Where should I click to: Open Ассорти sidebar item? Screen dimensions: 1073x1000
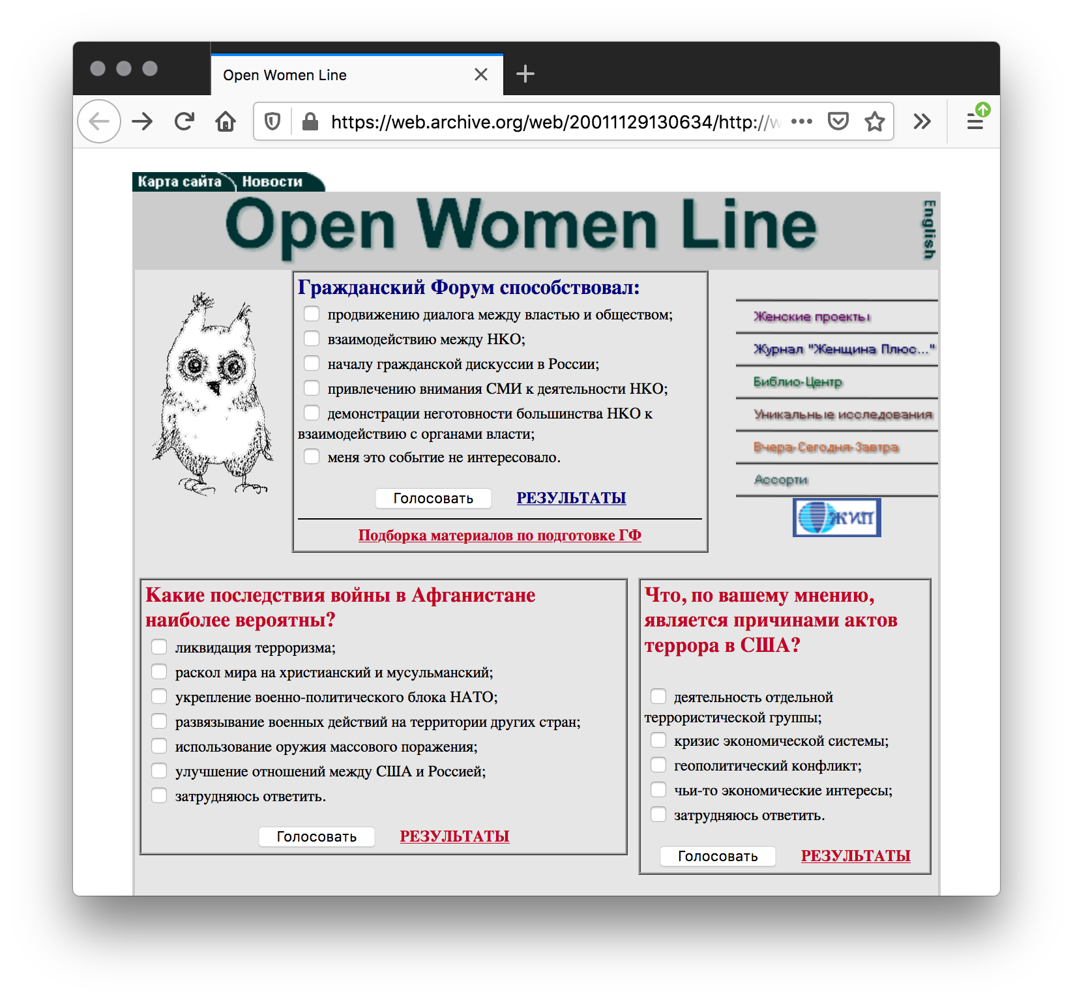click(x=781, y=480)
